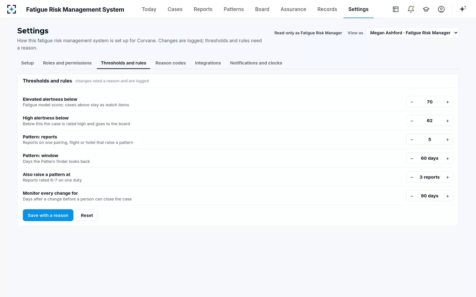Open the Reports menu
476x297 pixels.
point(203,9)
